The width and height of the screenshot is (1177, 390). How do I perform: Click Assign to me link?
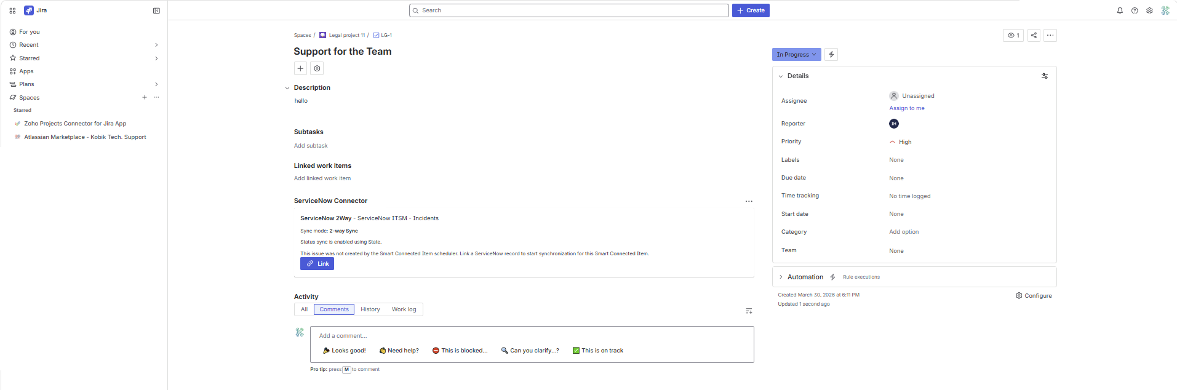tap(907, 108)
